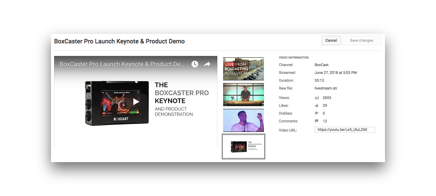Click the thumbs up likes icon
The width and height of the screenshot is (436, 196).
pos(317,105)
